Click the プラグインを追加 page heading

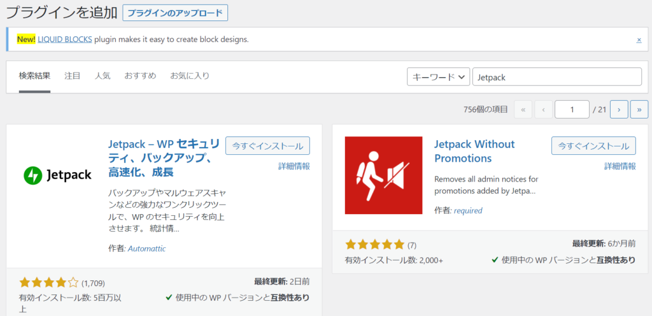tap(62, 13)
